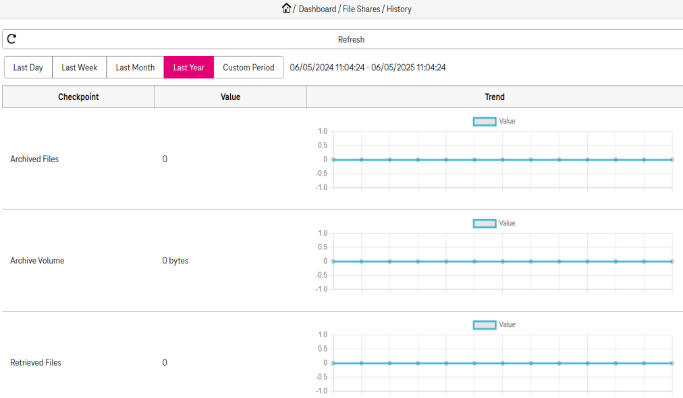The width and height of the screenshot is (683, 398).
Task: Choose the Last Month period
Action: click(135, 68)
